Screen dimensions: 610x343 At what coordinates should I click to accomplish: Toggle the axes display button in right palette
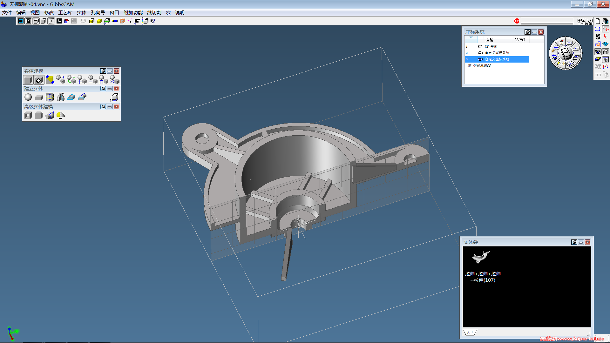pos(606,29)
